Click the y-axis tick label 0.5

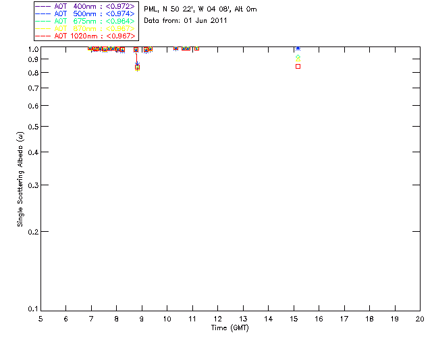33,127
